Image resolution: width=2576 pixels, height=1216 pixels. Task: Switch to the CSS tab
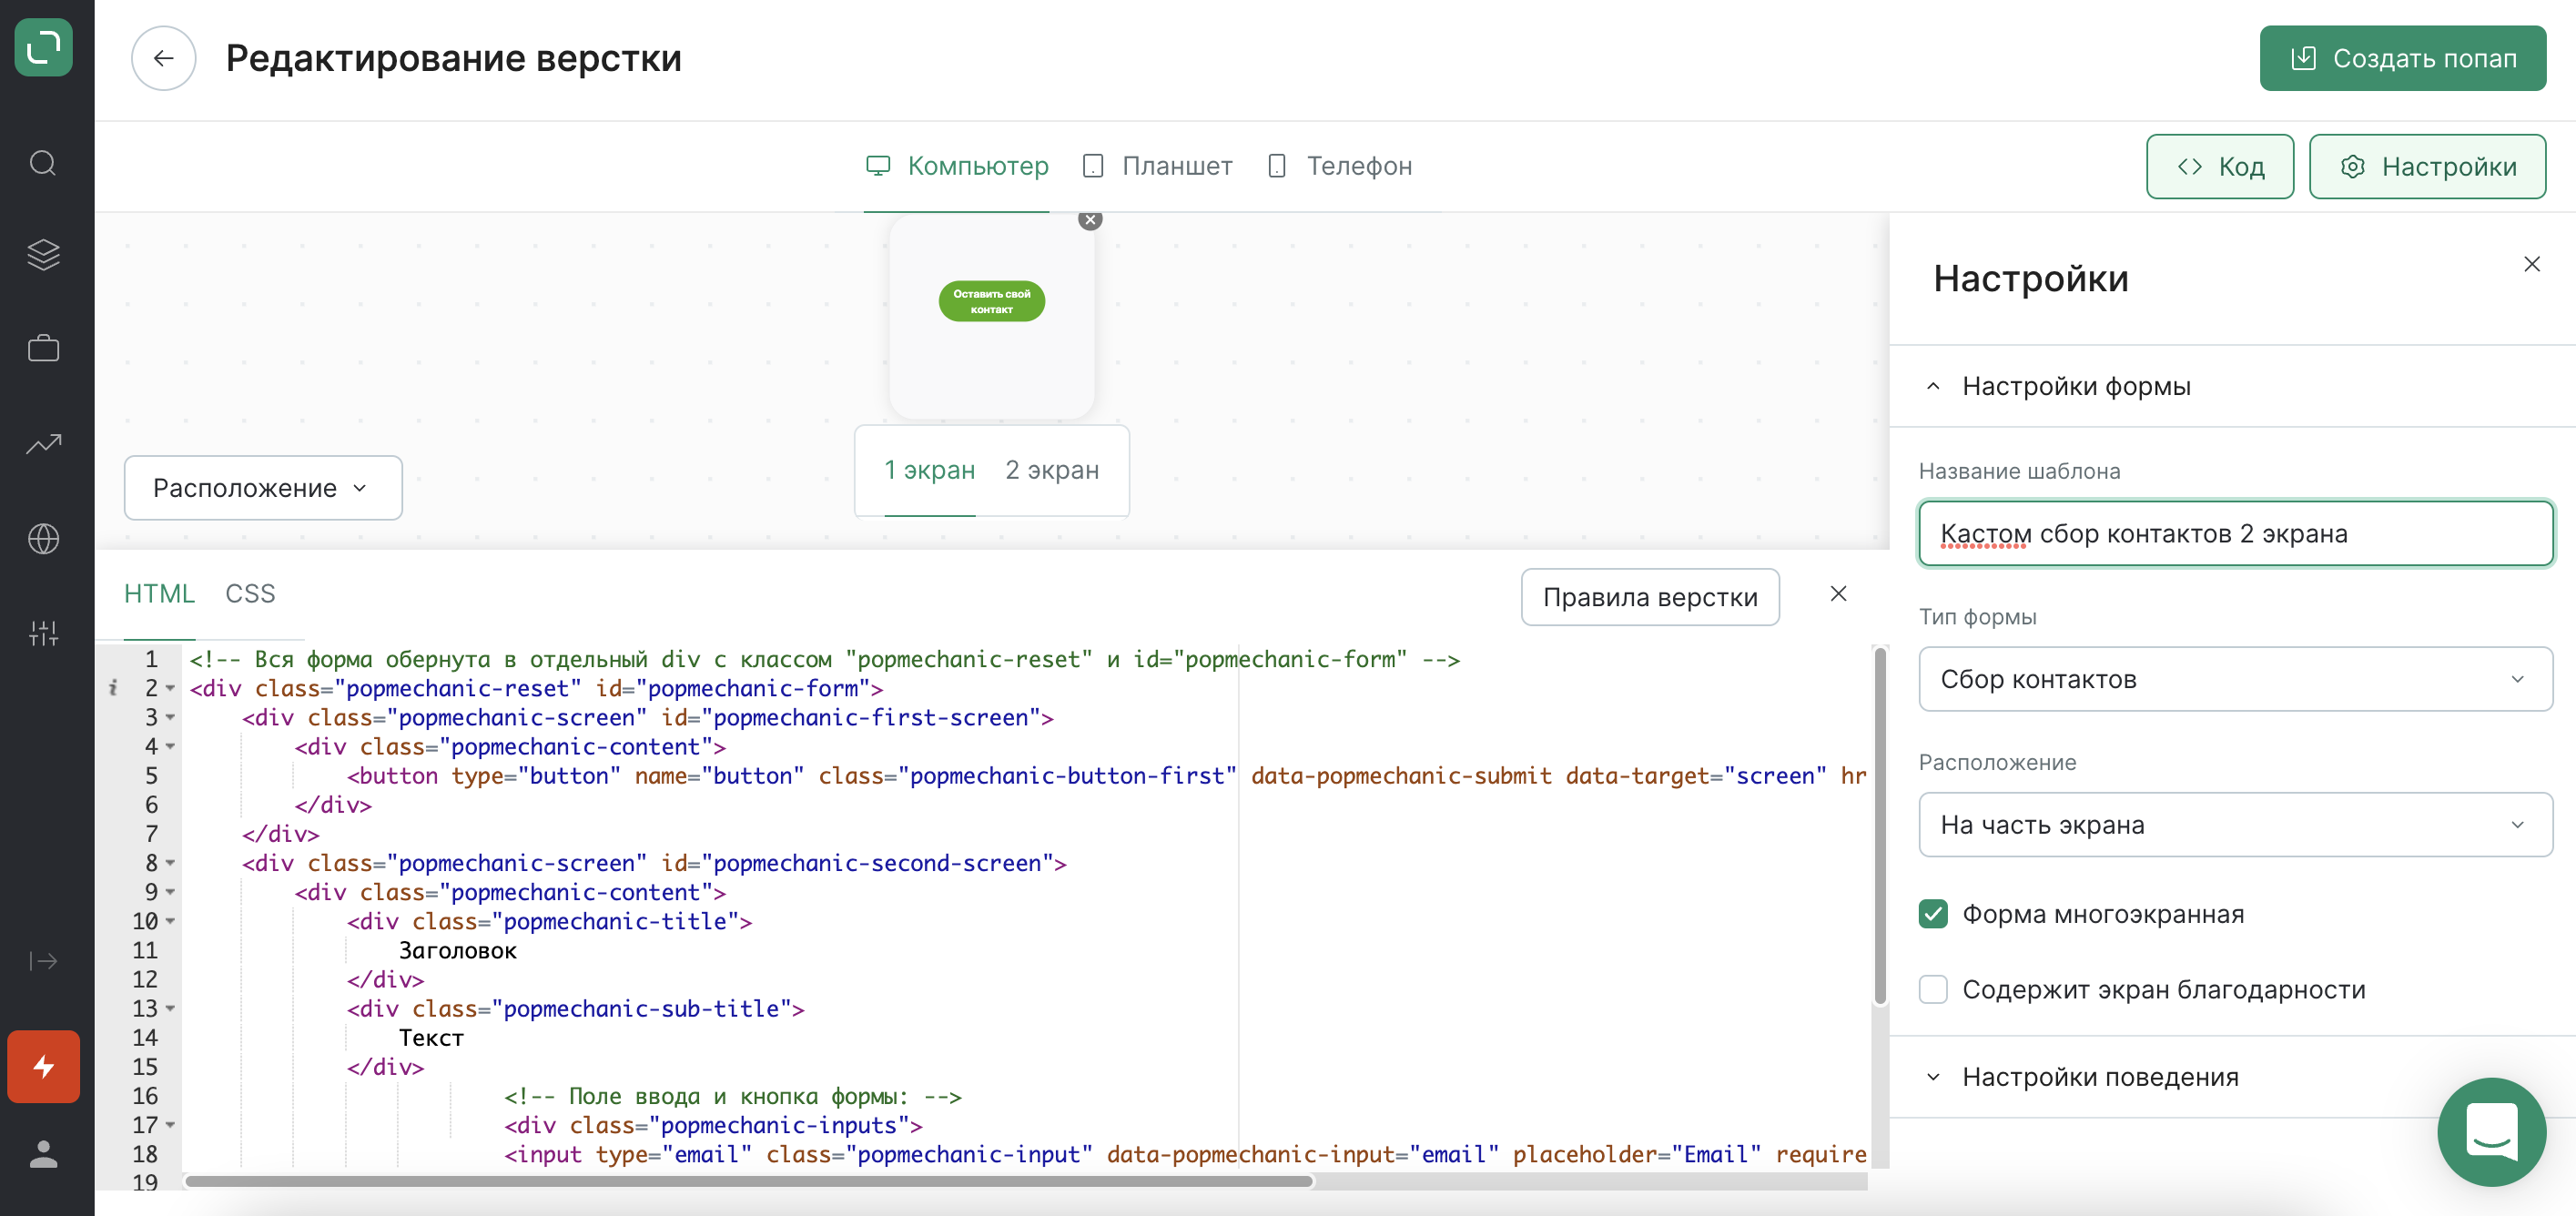pyautogui.click(x=250, y=594)
